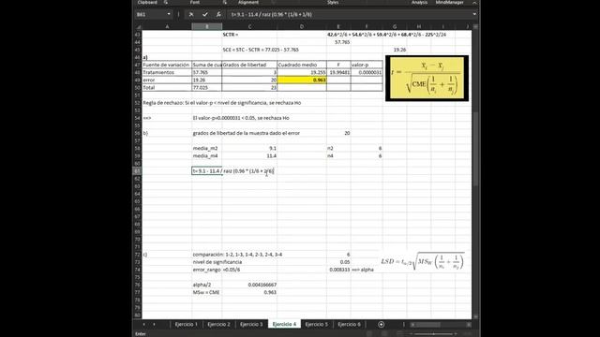
Task: Click the 'media_m4' label cell
Action: coord(207,156)
